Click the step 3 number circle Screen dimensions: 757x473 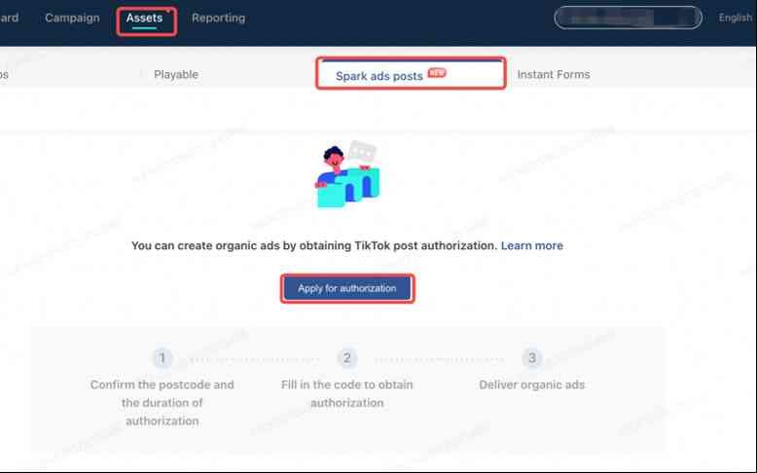click(x=532, y=358)
